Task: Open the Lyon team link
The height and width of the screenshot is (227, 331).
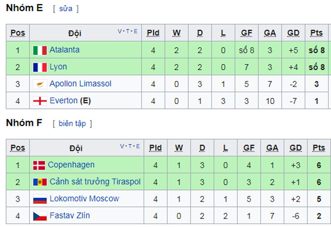Action: pos(58,67)
